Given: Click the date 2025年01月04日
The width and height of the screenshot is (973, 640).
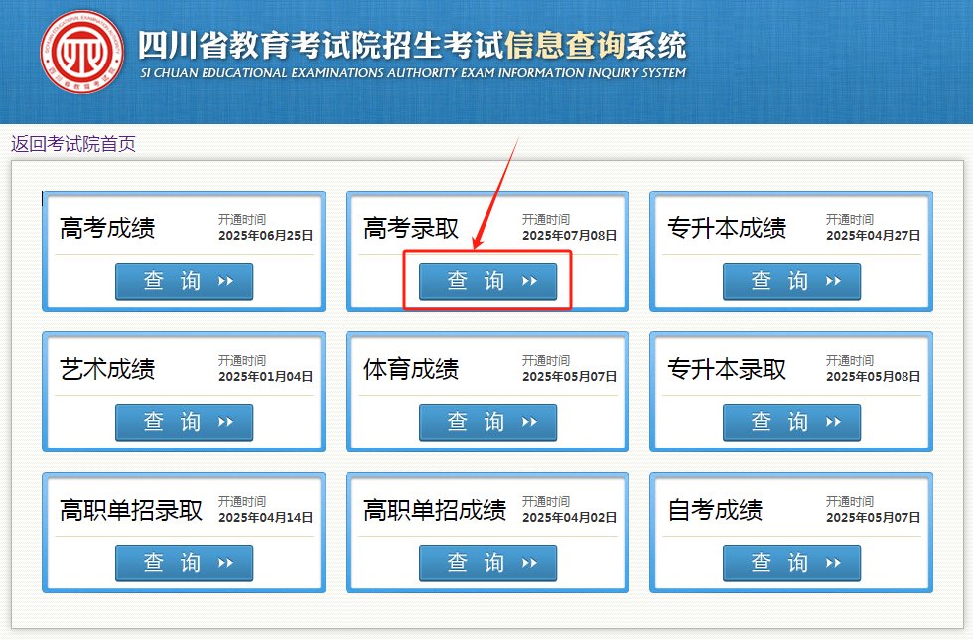Looking at the screenshot, I should pos(266,376).
